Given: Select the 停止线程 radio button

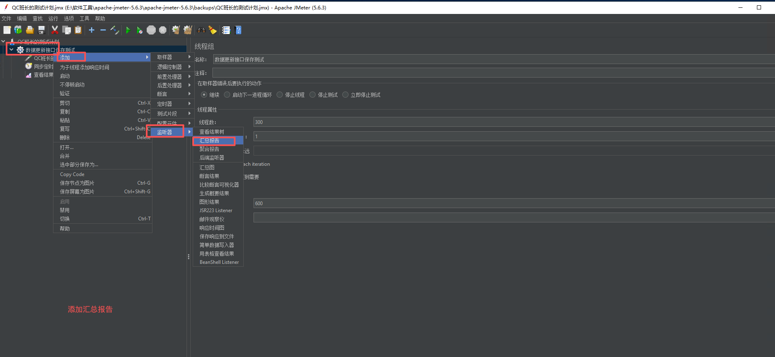Looking at the screenshot, I should 279,95.
